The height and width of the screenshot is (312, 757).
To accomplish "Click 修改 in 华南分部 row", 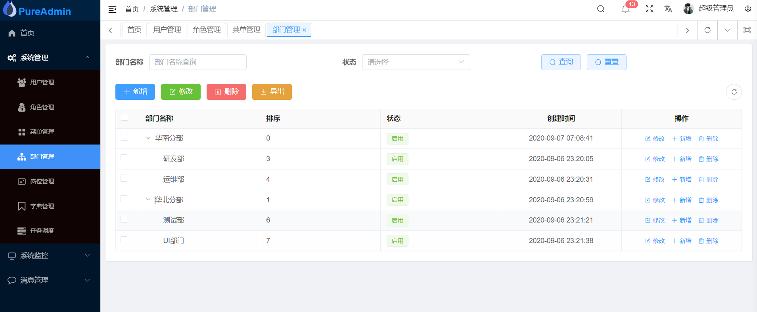I will [x=655, y=139].
